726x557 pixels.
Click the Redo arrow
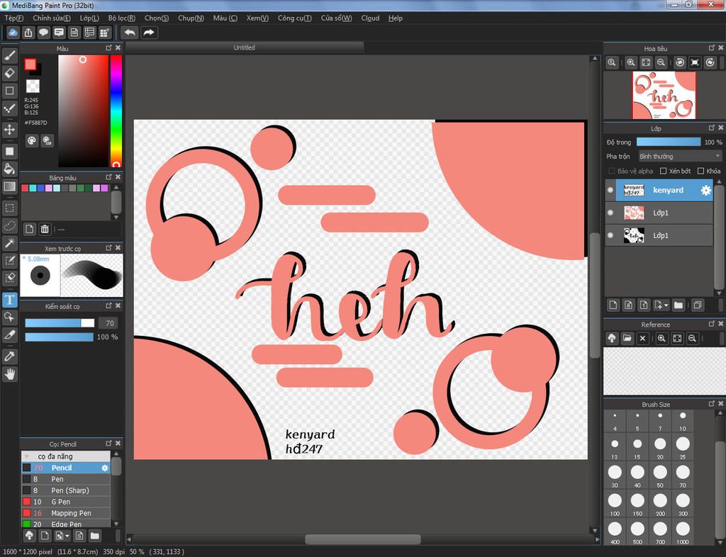click(149, 33)
